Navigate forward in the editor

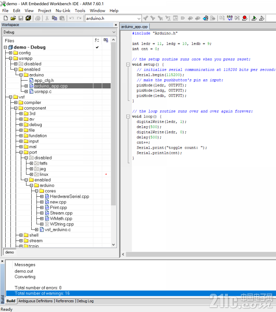coord(198,18)
